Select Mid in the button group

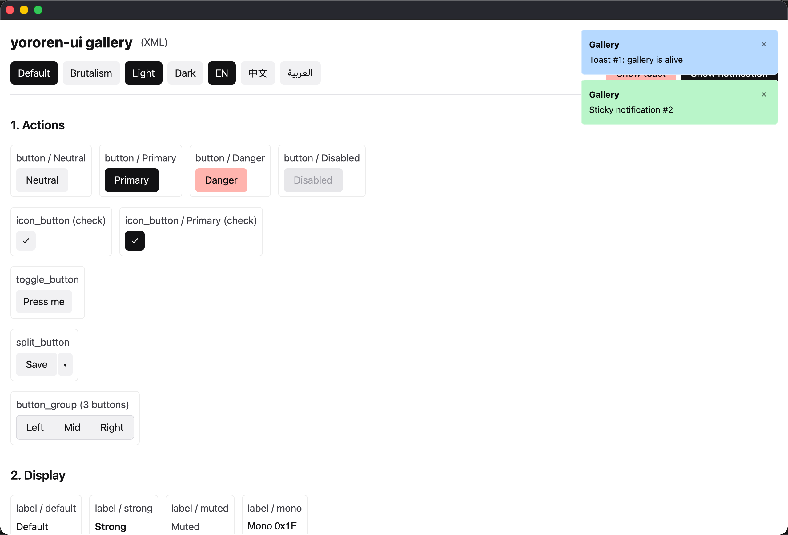pyautogui.click(x=72, y=427)
